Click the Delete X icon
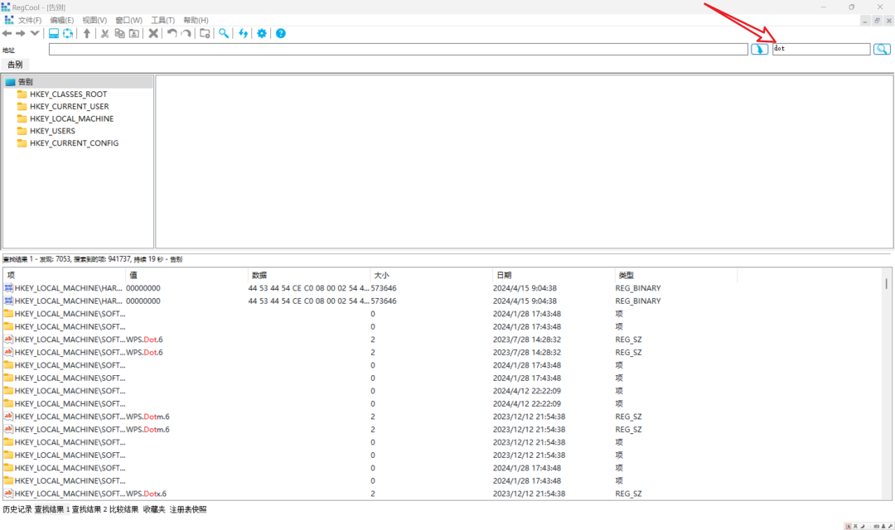Image resolution: width=895 pixels, height=530 pixels. point(153,34)
